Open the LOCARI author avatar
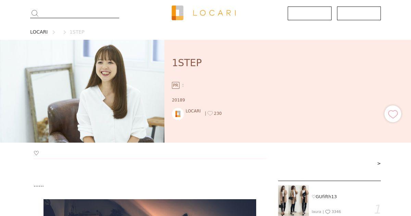Viewport: 411px width, 216px height. coord(178,114)
